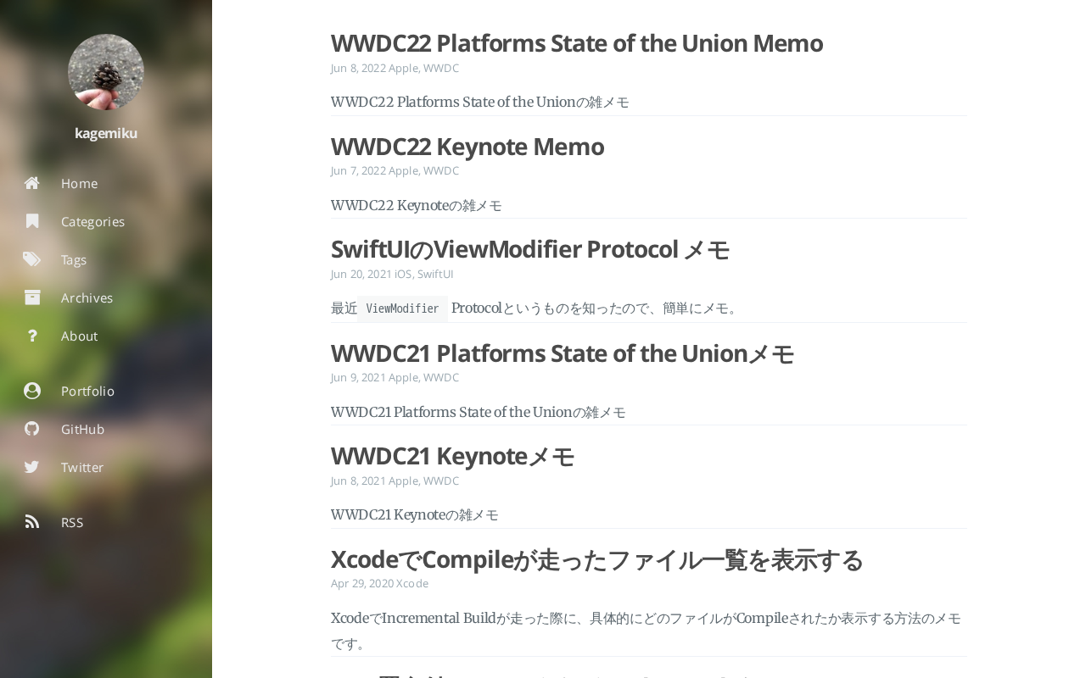
Task: Go to the Archives menu item
Action: click(x=87, y=297)
